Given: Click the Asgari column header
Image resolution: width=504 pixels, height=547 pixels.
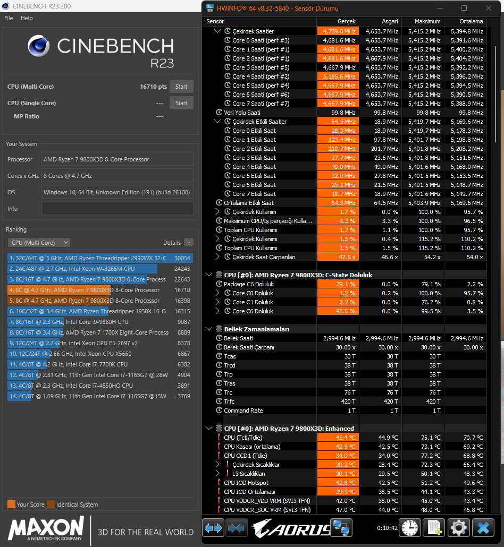Looking at the screenshot, I should (380, 21).
